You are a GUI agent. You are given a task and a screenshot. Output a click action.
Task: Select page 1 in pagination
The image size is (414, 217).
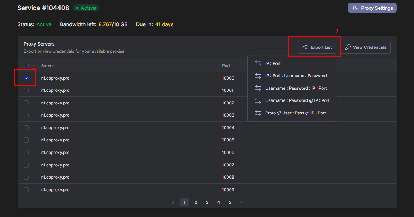[x=184, y=202]
